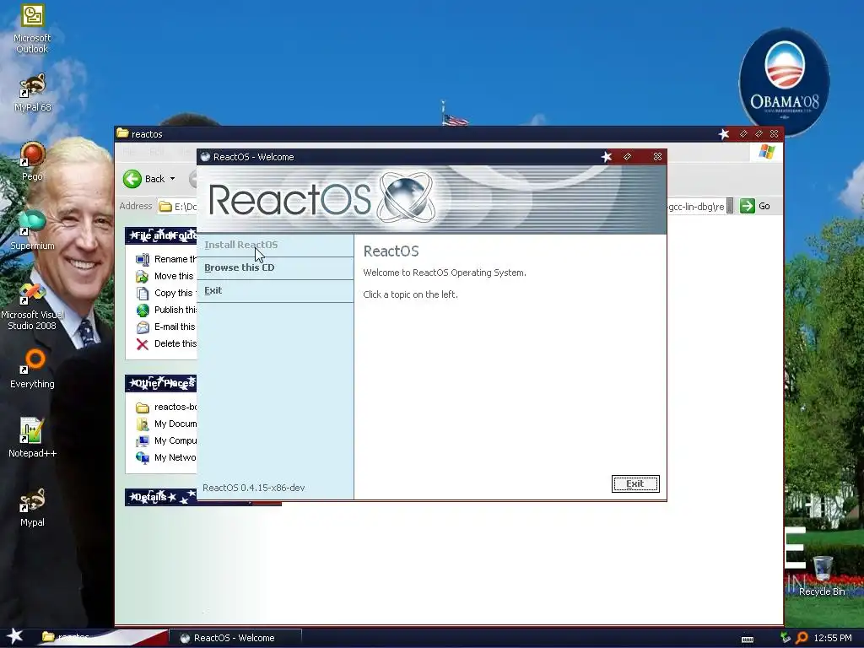Click 'Click a topic on the left.' text
The width and height of the screenshot is (864, 648).
[411, 294]
